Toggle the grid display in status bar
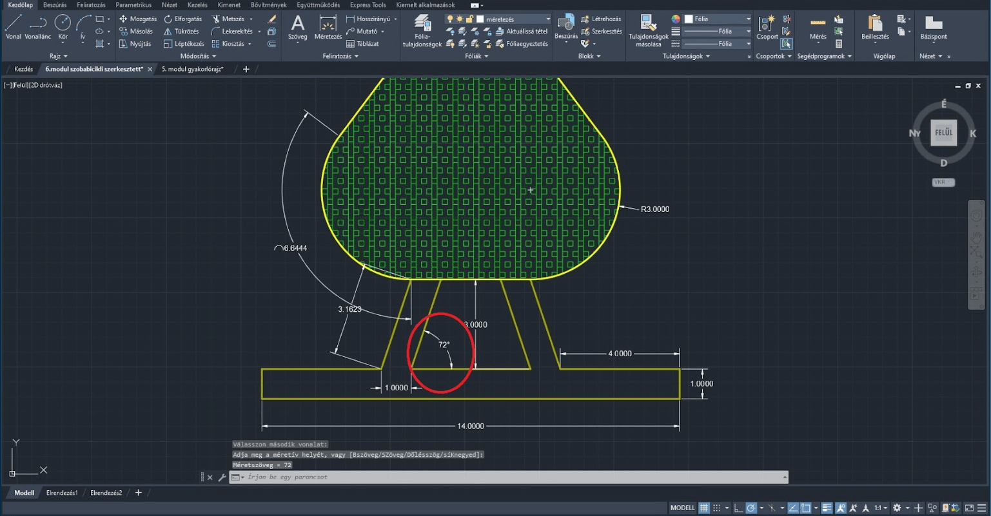 point(704,508)
